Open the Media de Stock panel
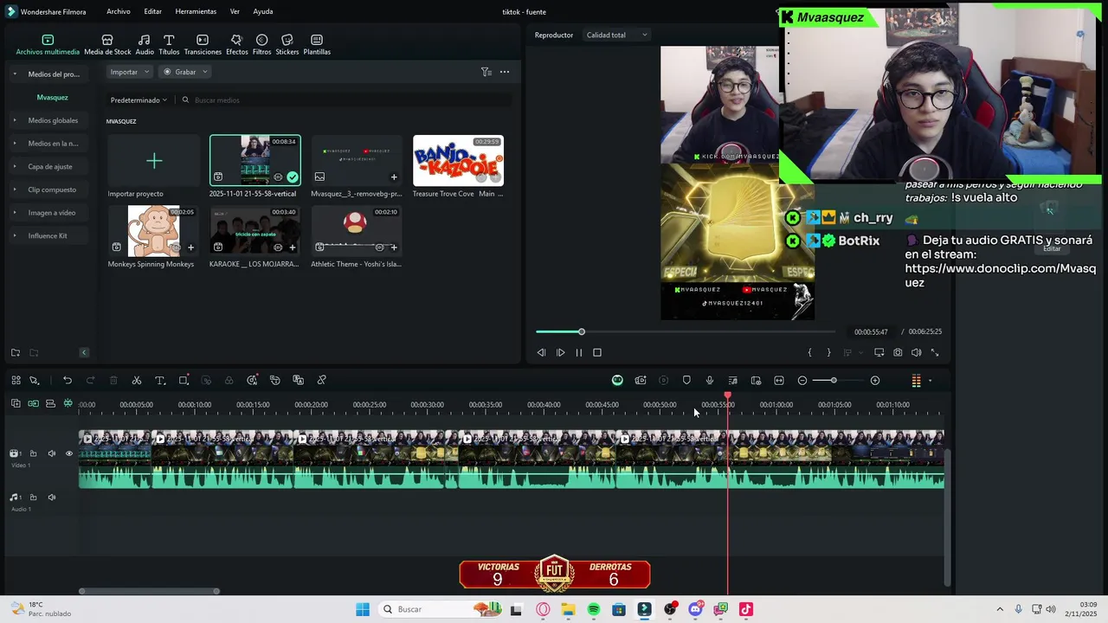 click(107, 45)
